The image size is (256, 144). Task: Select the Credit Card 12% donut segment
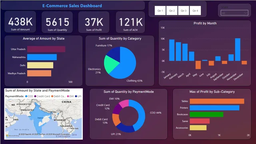[x=117, y=109]
